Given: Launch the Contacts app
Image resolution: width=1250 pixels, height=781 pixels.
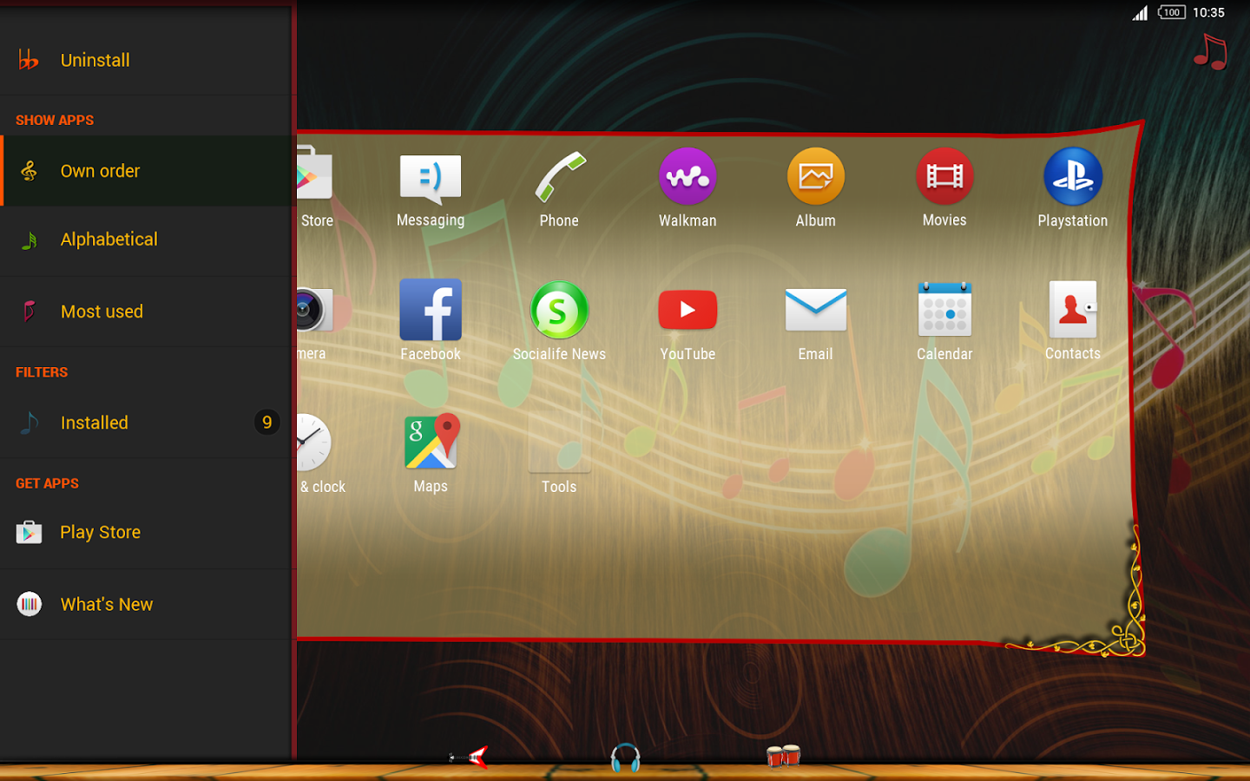Looking at the screenshot, I should (1073, 320).
